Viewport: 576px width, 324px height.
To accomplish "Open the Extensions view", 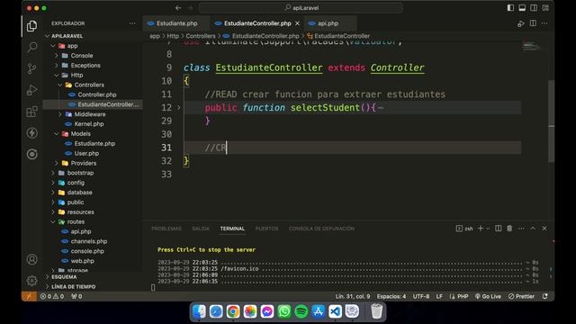I will pos(32,112).
